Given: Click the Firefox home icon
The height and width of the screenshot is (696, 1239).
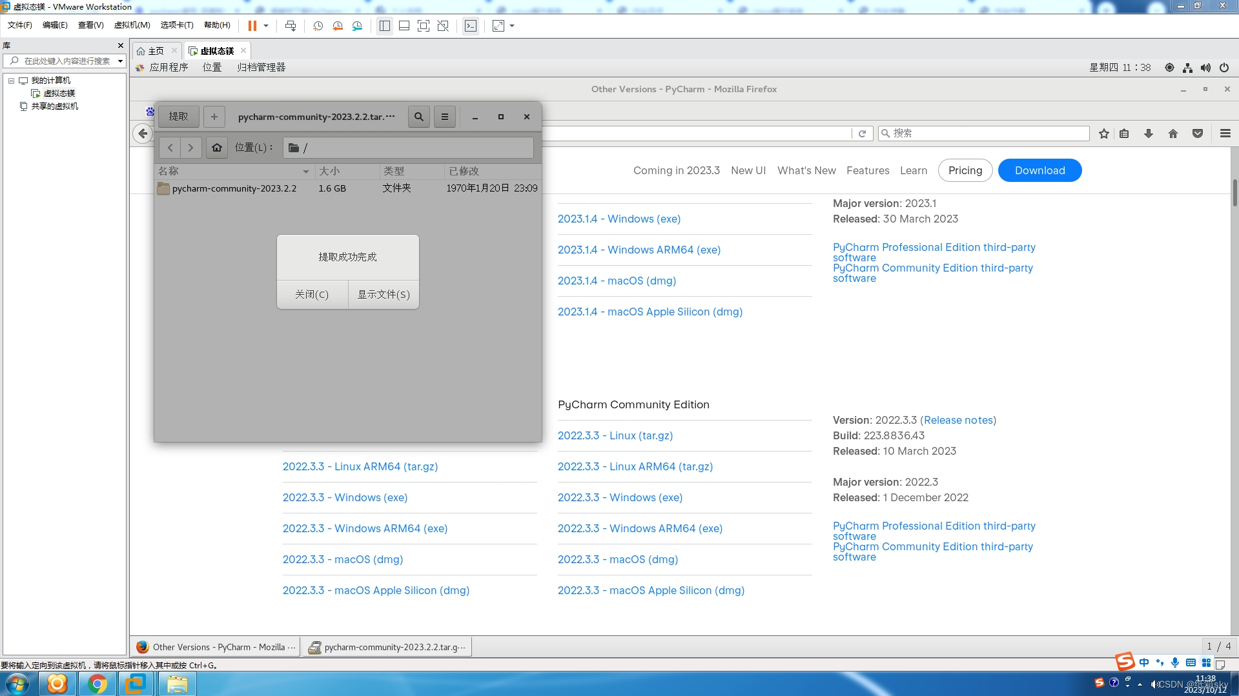Looking at the screenshot, I should pyautogui.click(x=1173, y=134).
